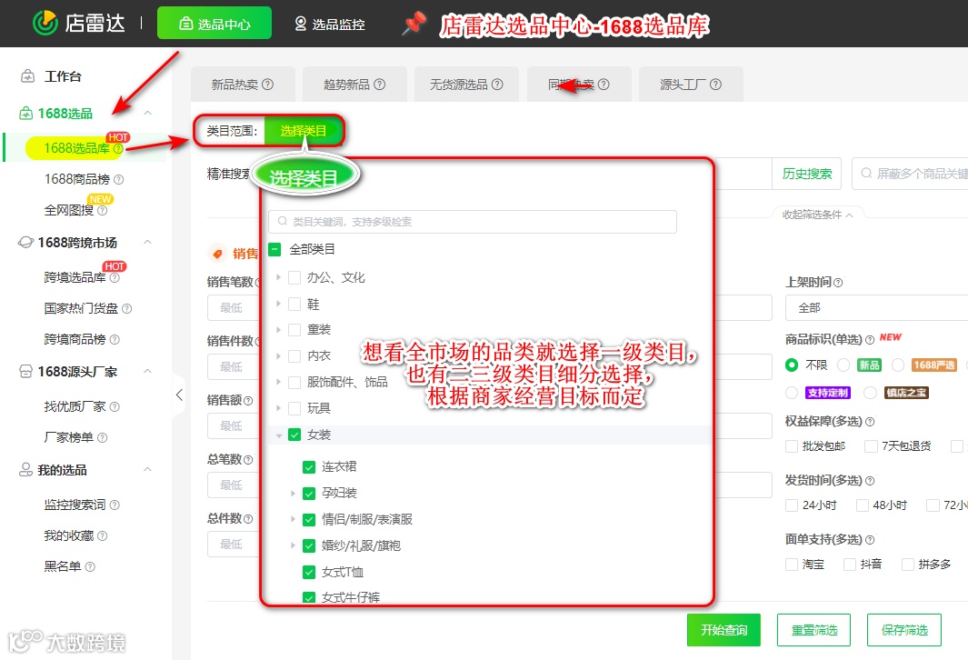The image size is (968, 660).
Task: Click the 开始查询 button
Action: pos(724,630)
